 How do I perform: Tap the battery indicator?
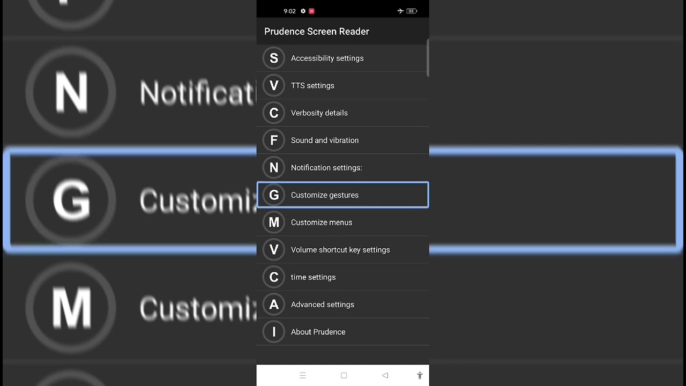click(x=412, y=11)
